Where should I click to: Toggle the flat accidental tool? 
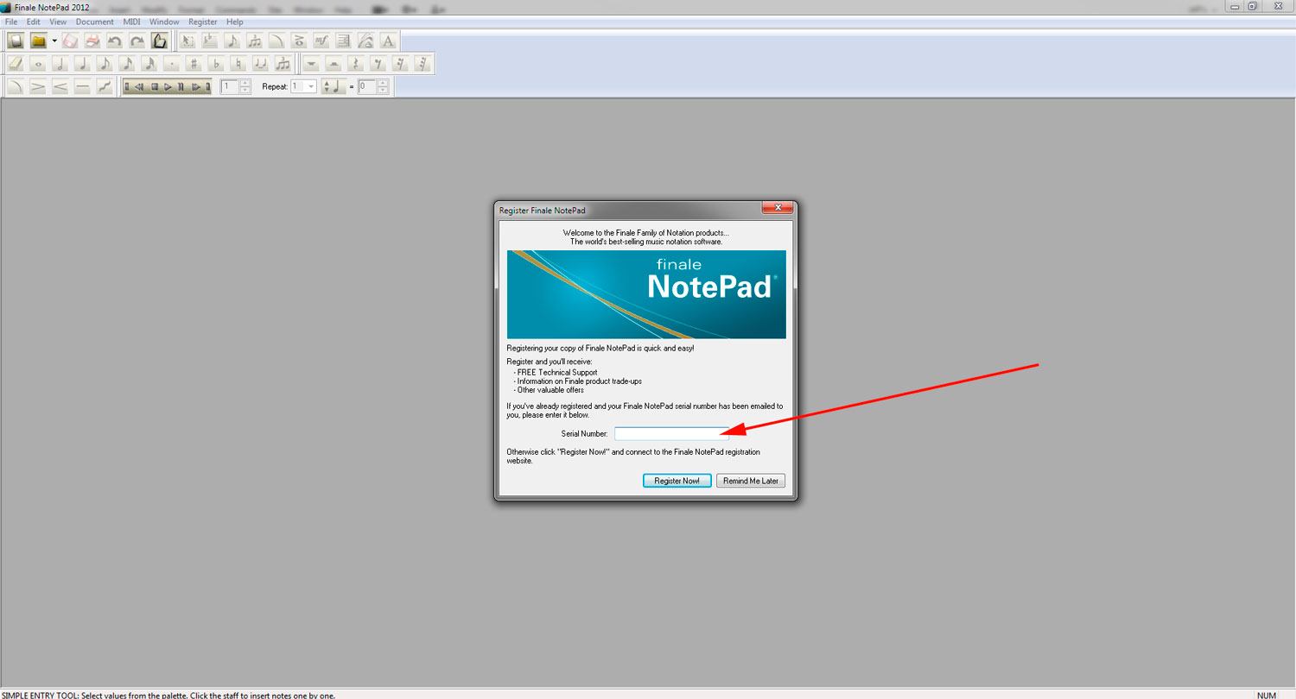click(216, 64)
